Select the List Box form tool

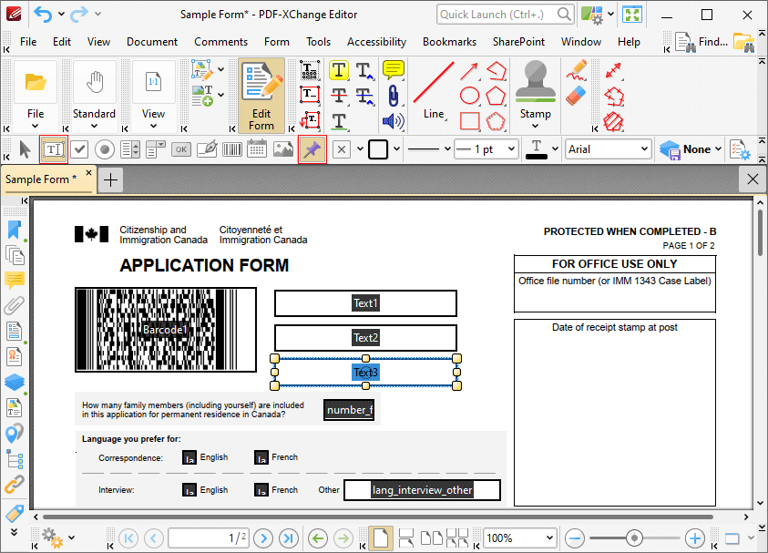130,149
